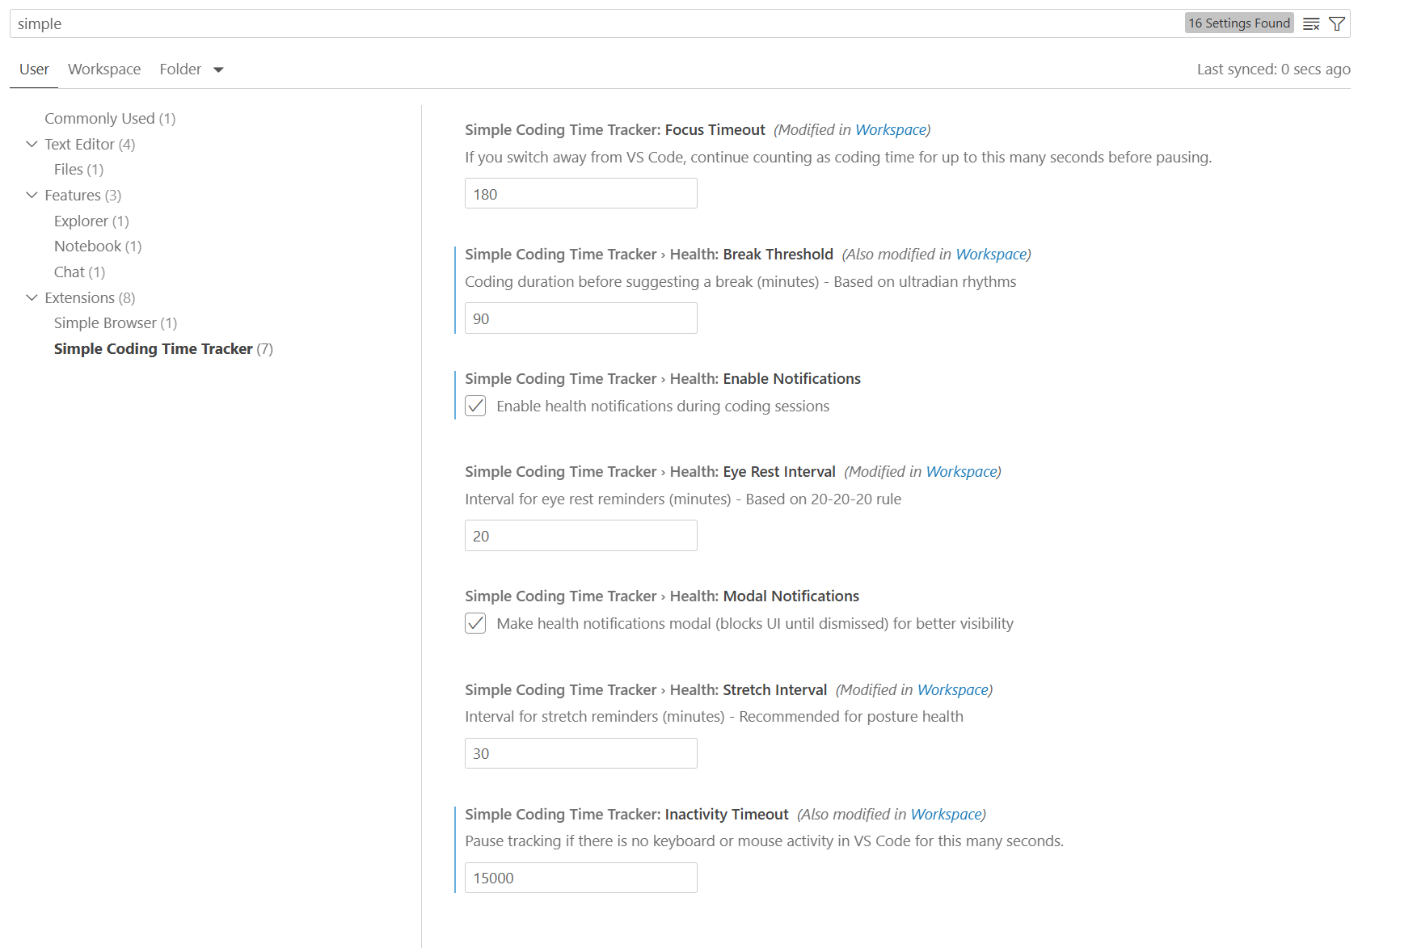
Task: Click the Health: Eye Rest Interval title
Action: pyautogui.click(x=650, y=472)
